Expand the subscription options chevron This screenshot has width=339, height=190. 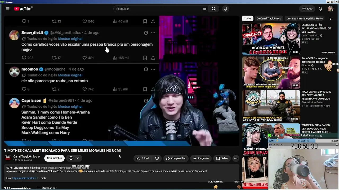pos(77,158)
